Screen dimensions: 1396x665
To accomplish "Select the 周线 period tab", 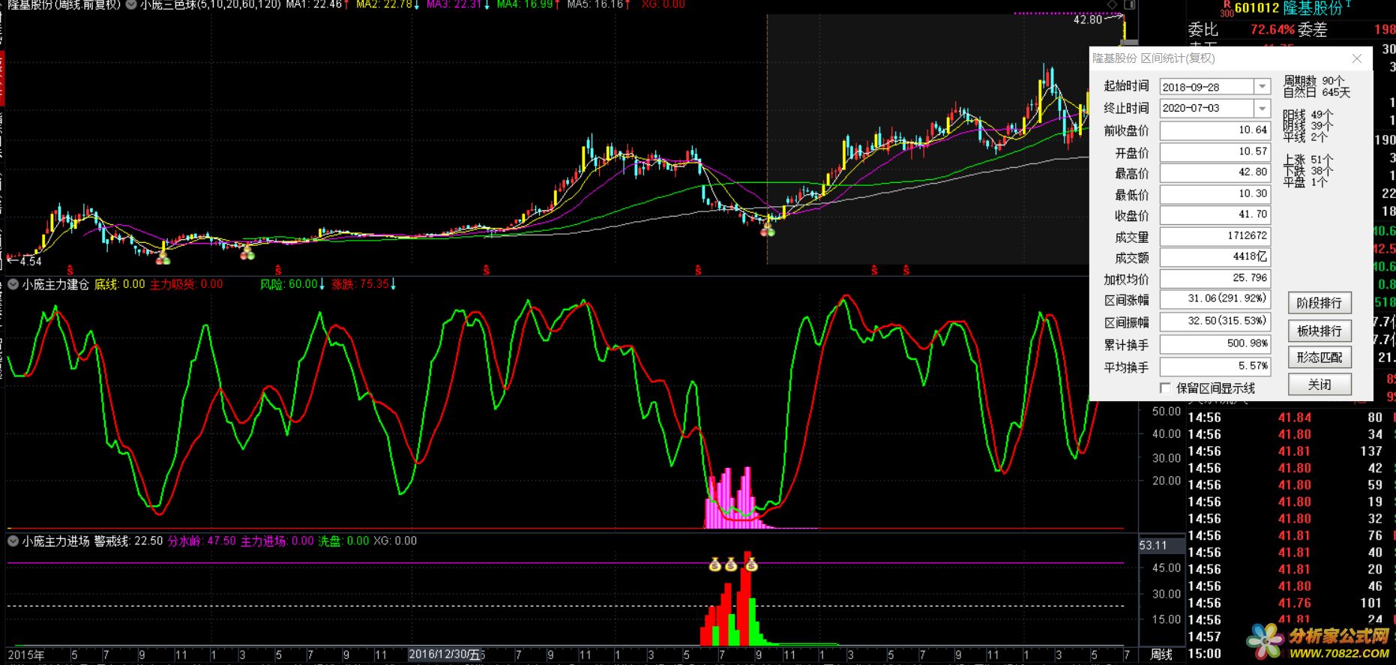I will [x=1161, y=655].
